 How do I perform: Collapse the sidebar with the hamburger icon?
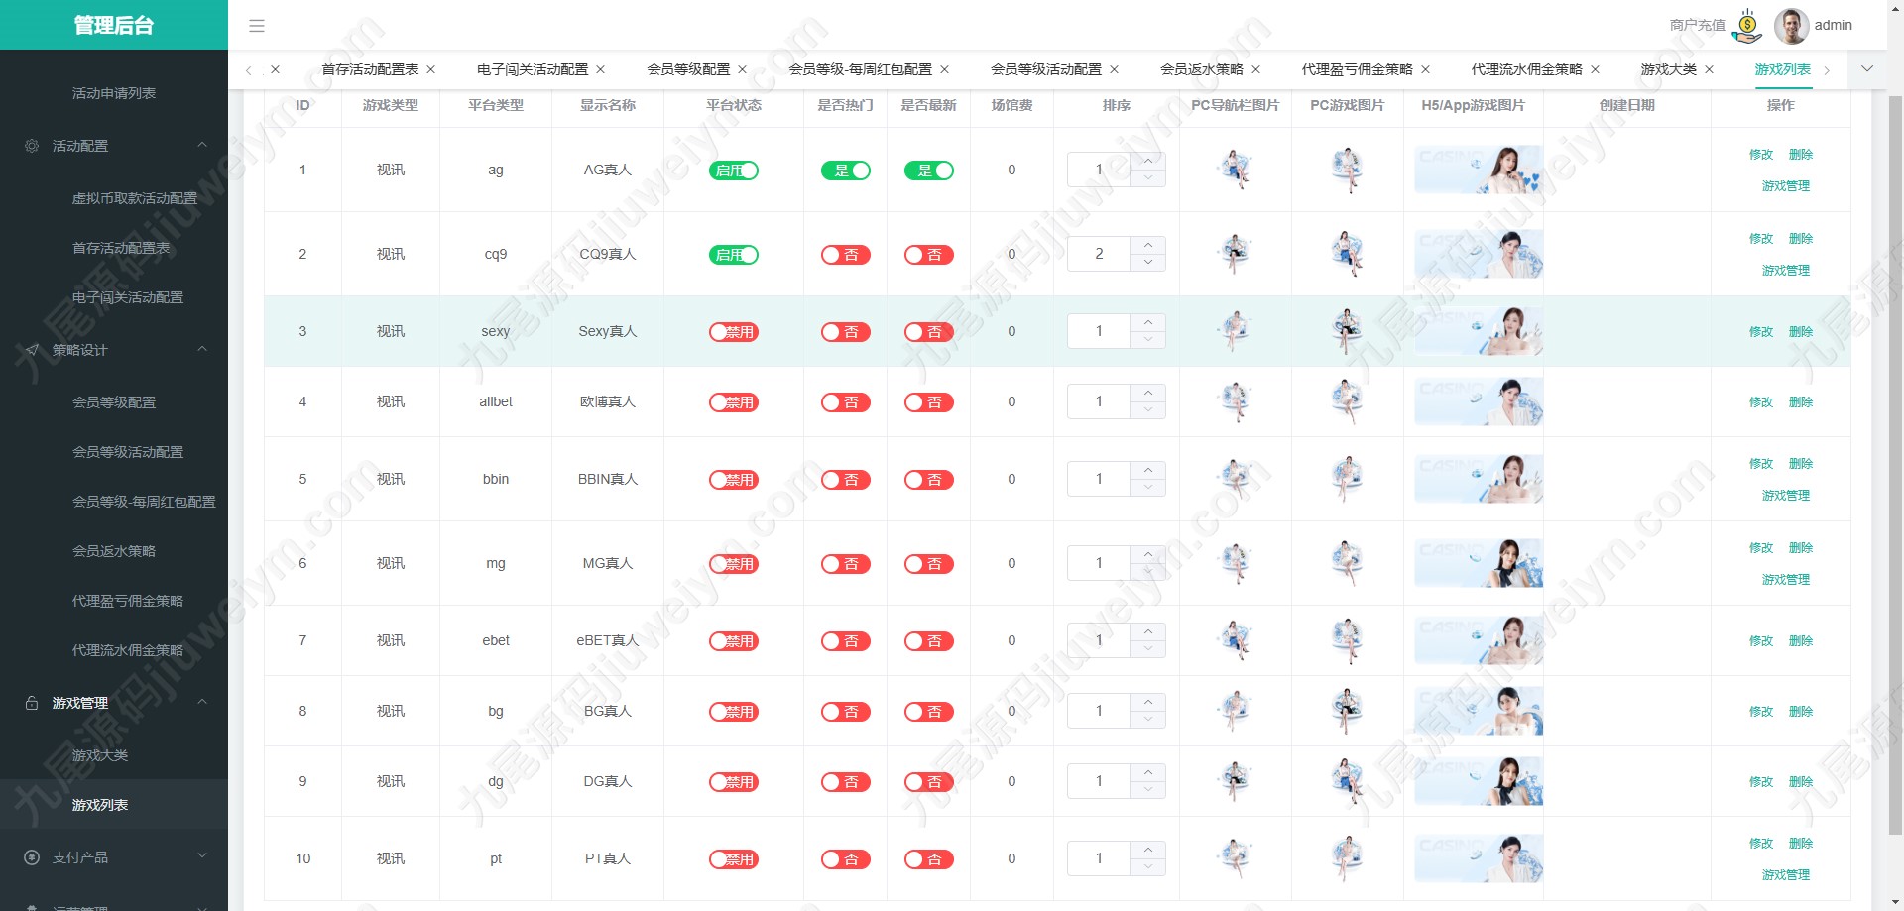[257, 26]
